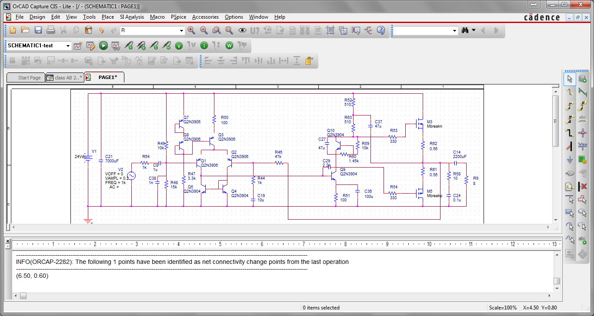594x316 pixels.
Task: Click the Project Manager hierarchy icon
Action: tap(368, 30)
